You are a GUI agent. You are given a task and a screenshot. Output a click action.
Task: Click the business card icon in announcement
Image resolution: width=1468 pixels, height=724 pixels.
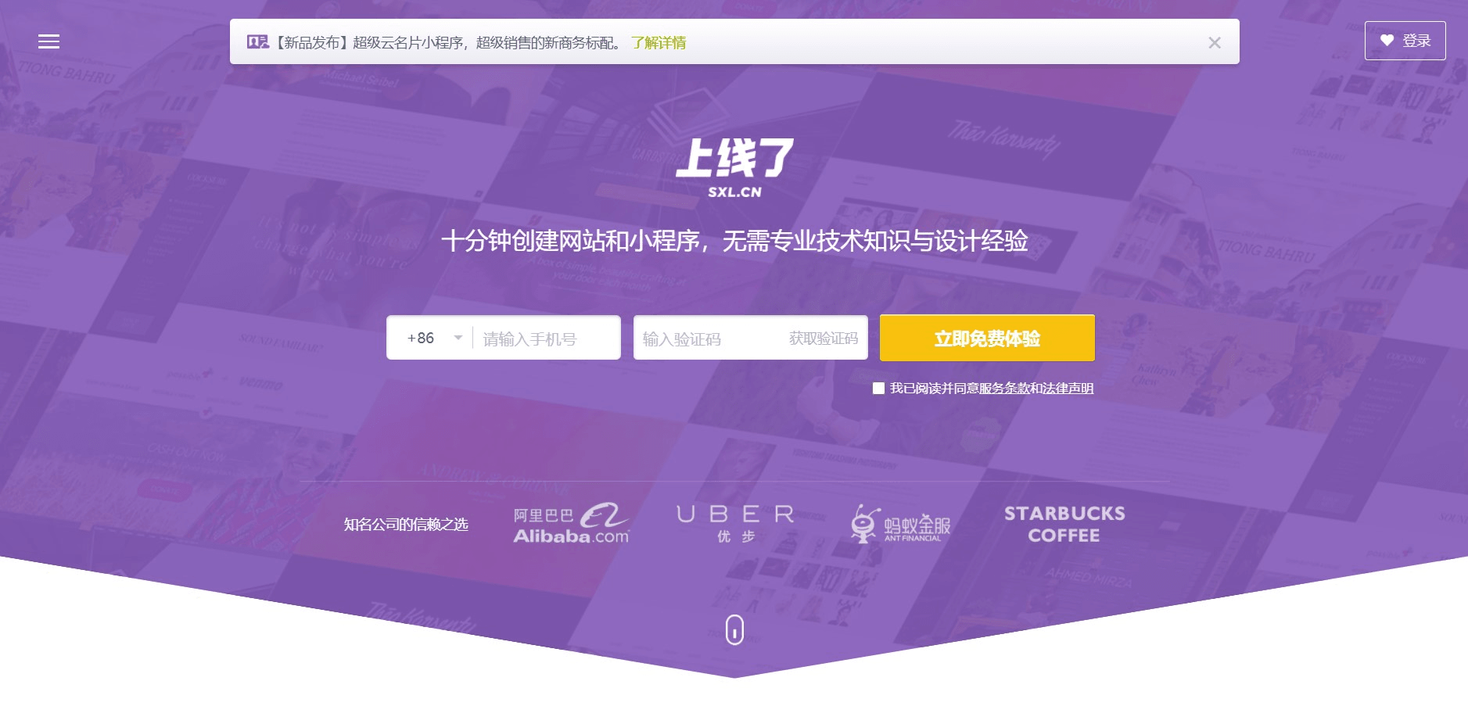pos(257,42)
